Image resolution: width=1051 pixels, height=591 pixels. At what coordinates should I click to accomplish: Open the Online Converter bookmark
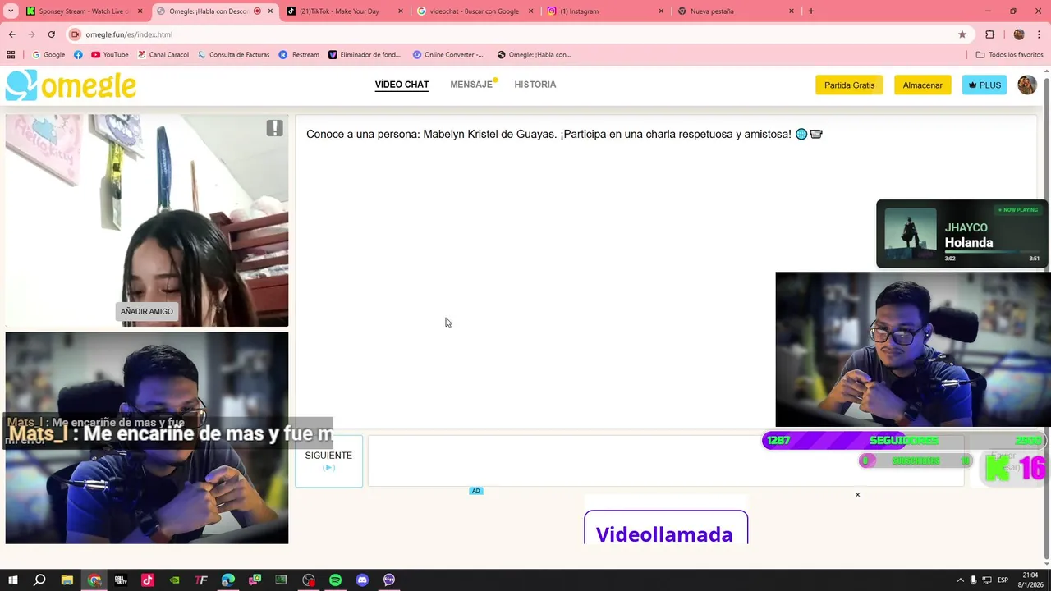448,55
